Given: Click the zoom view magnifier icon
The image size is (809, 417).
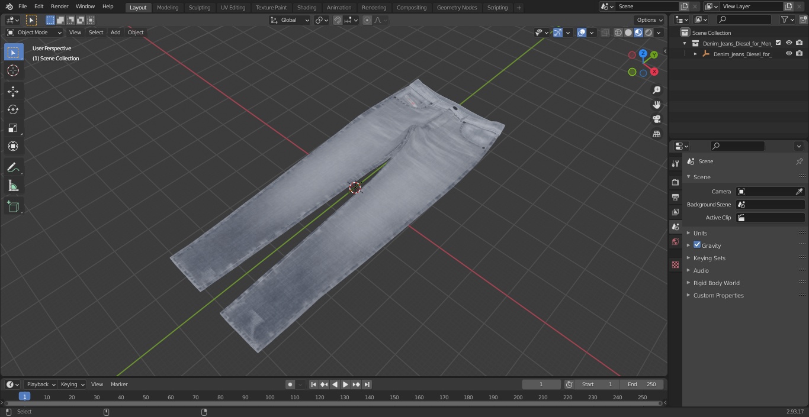Looking at the screenshot, I should (x=656, y=90).
